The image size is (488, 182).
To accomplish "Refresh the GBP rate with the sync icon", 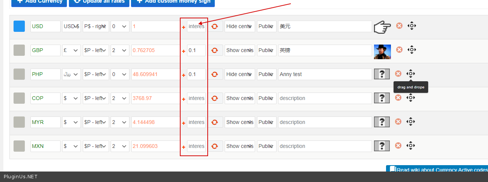I will pos(215,50).
